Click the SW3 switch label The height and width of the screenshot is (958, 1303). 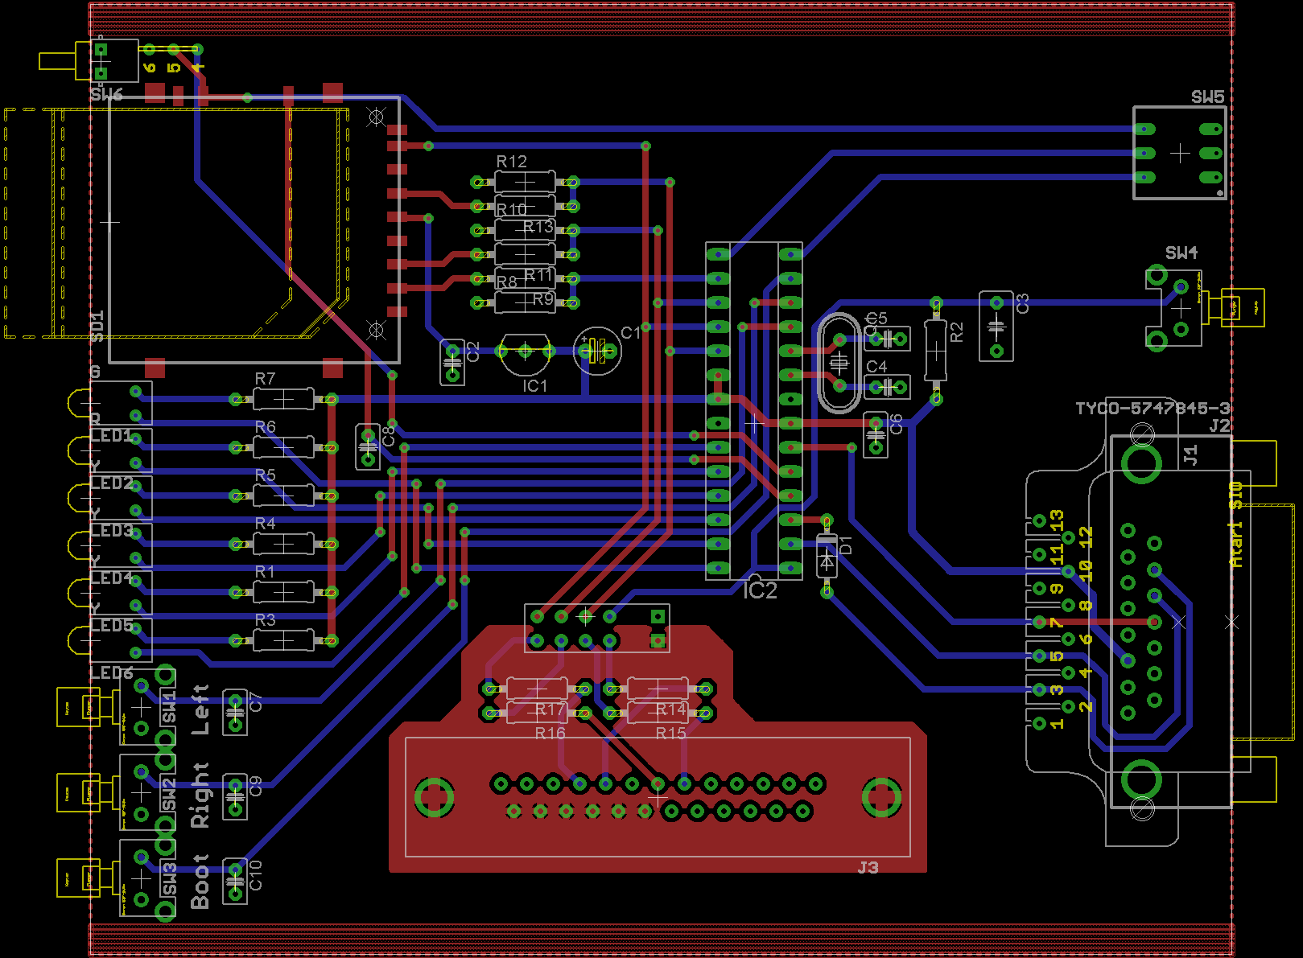pos(169,880)
